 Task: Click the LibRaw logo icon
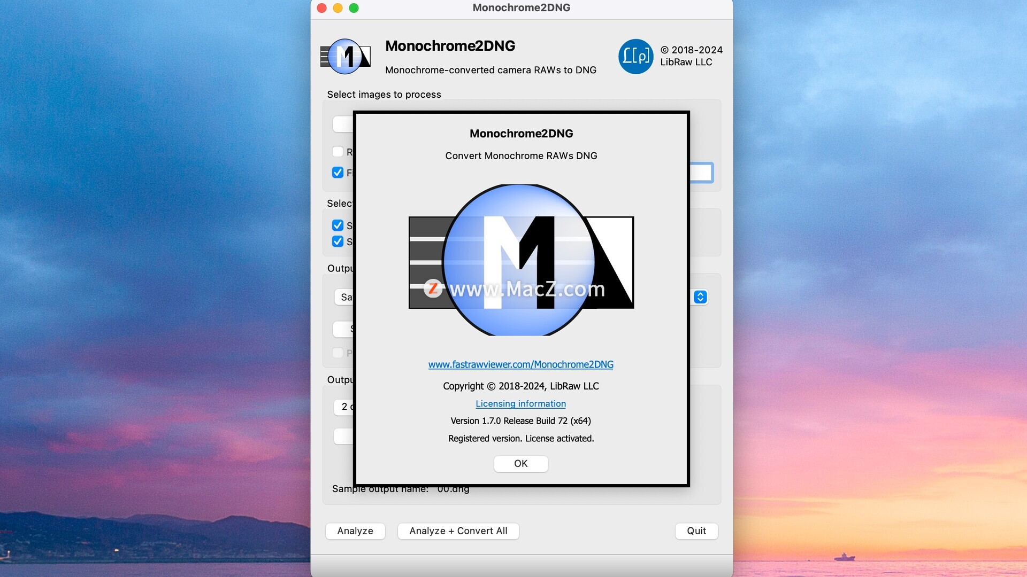click(635, 56)
